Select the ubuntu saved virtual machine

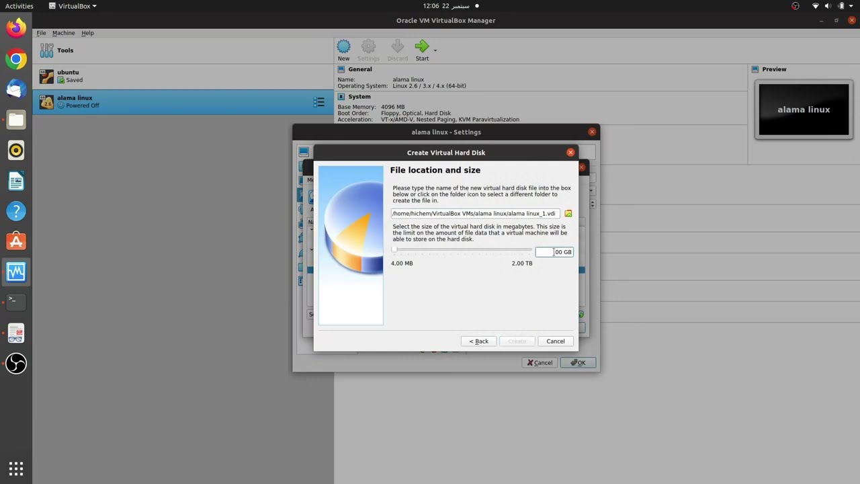pos(183,76)
